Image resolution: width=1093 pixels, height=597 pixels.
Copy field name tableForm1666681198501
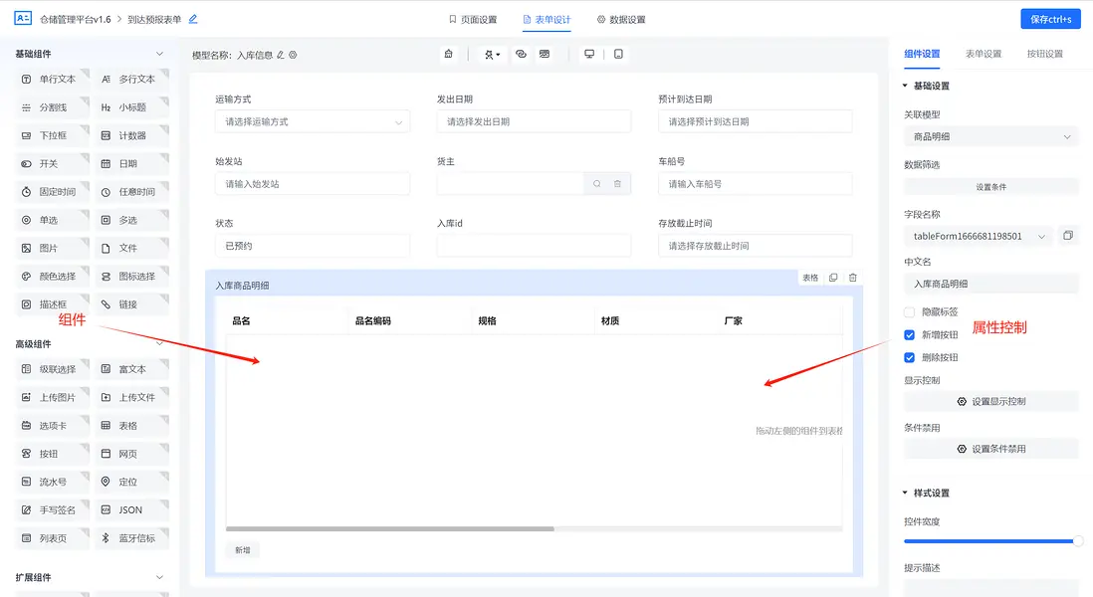coord(1068,236)
